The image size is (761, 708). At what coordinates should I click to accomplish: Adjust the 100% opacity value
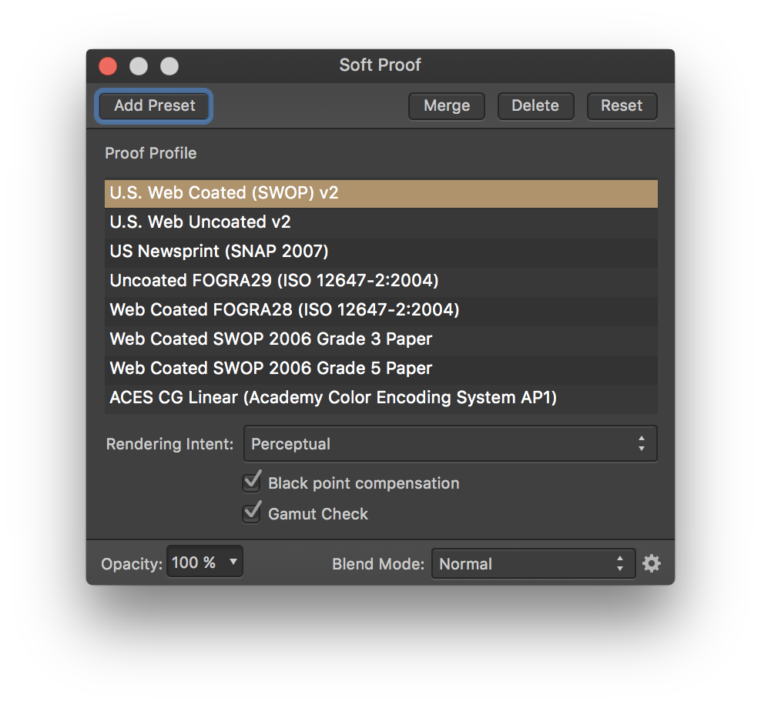point(204,561)
